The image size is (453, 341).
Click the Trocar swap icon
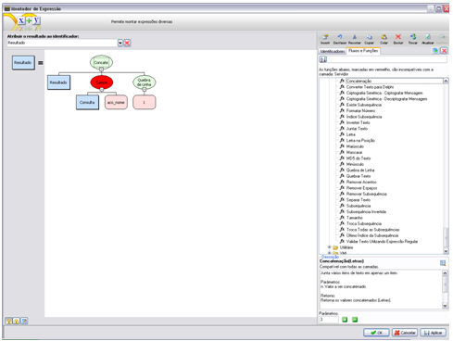click(413, 37)
